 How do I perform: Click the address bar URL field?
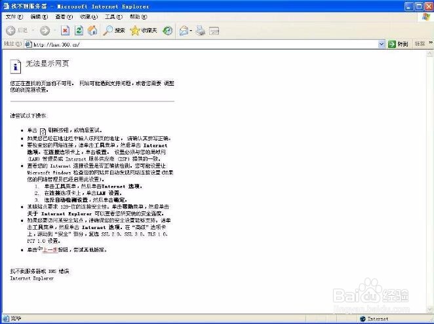[x=205, y=45]
